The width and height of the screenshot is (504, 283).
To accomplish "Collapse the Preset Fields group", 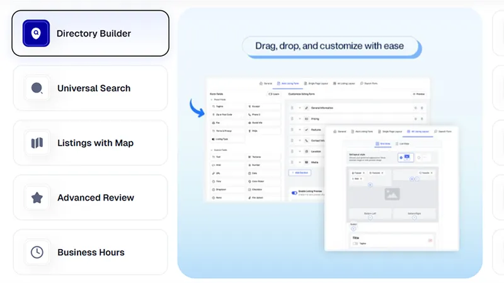I will pyautogui.click(x=212, y=100).
